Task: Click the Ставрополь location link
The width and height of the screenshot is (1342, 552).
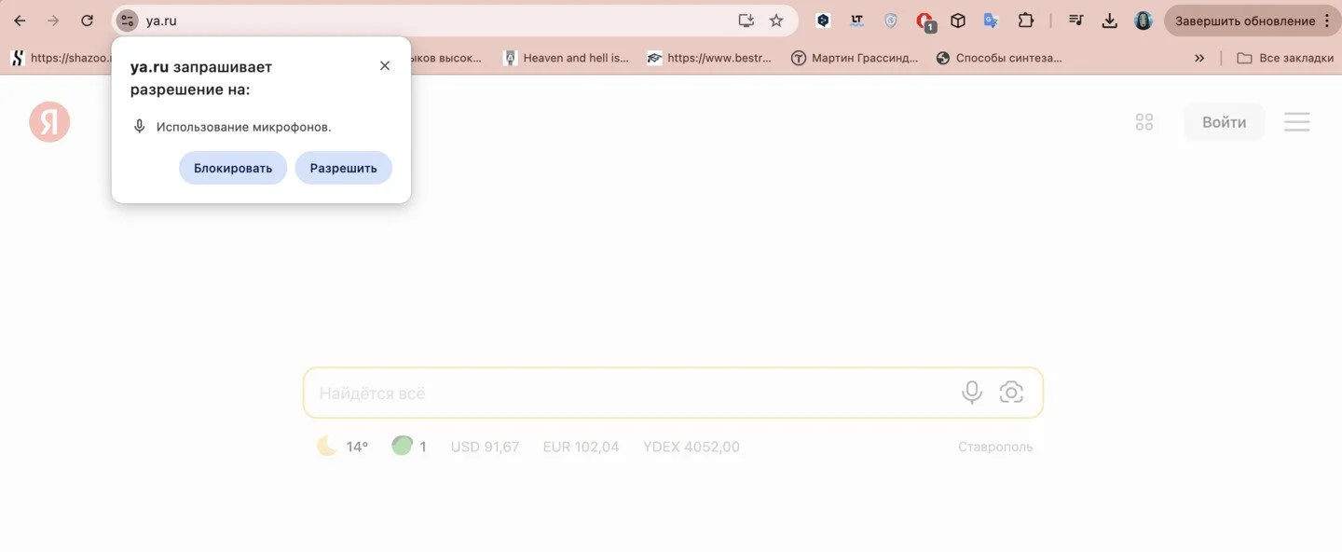Action: [995, 447]
